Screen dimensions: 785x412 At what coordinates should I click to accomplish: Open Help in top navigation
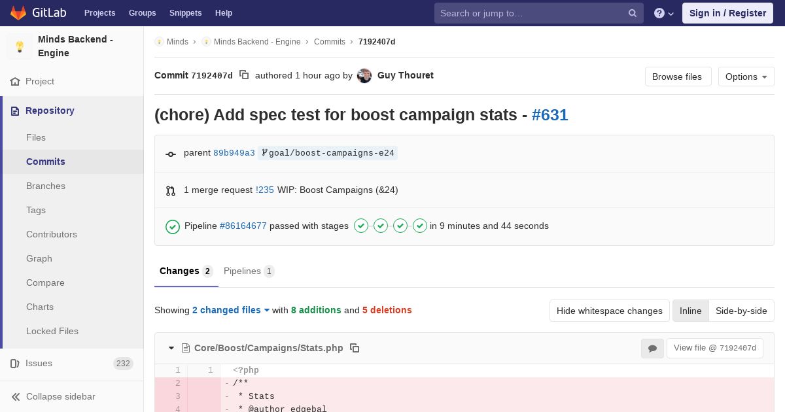[x=224, y=13]
